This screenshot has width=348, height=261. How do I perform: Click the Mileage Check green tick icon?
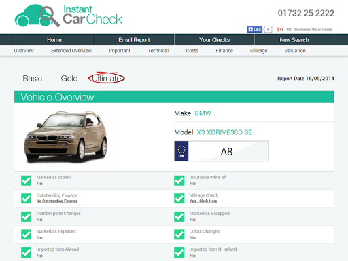[179, 199]
